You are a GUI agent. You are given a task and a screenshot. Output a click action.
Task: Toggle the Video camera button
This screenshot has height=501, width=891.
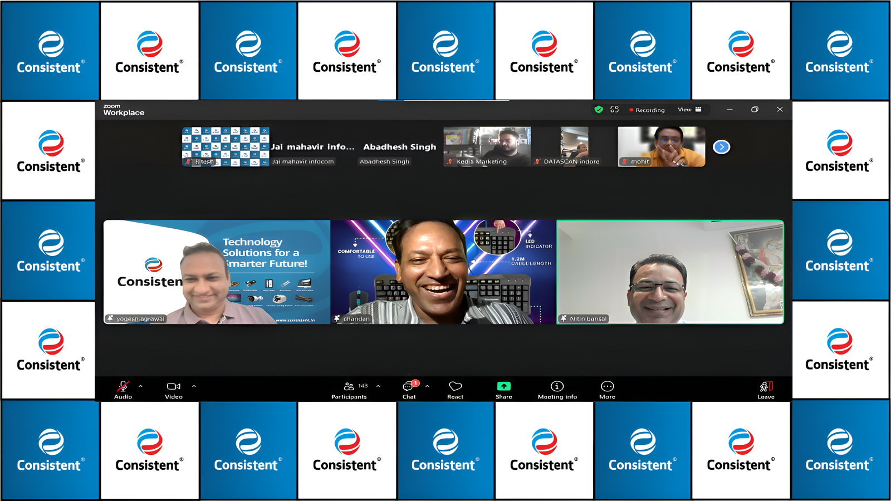tap(173, 387)
